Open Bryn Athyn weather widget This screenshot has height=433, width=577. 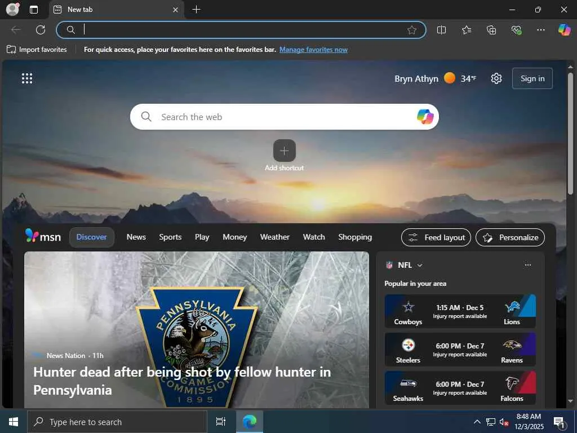point(436,78)
